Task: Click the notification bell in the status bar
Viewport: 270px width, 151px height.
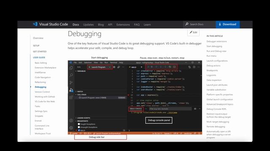Action: tap(199, 133)
